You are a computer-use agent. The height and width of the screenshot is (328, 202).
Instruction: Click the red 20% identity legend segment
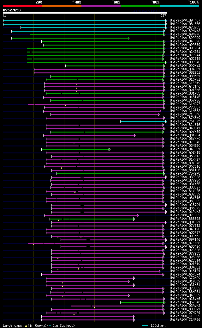22,6
